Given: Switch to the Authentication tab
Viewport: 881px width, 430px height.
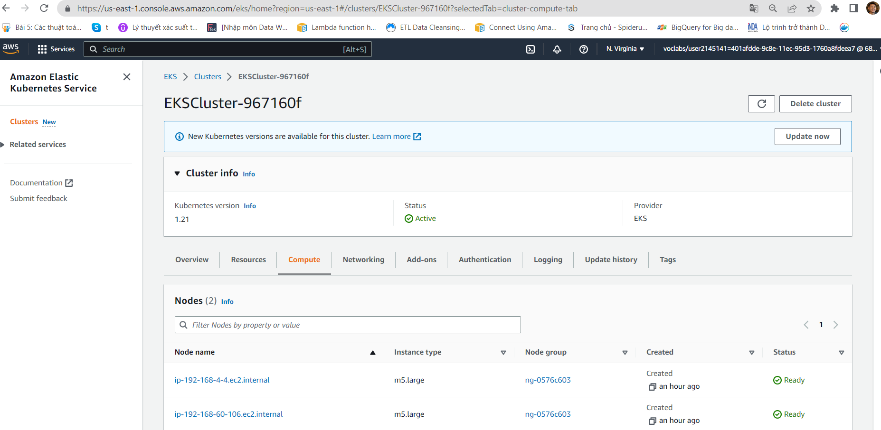Looking at the screenshot, I should [485, 260].
